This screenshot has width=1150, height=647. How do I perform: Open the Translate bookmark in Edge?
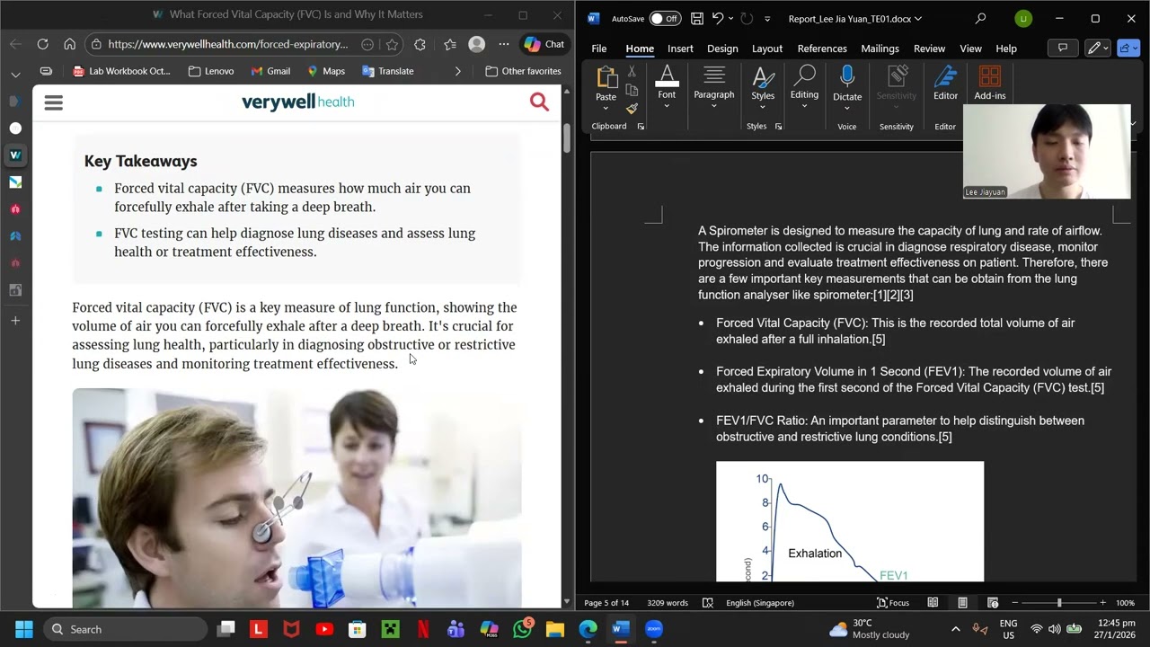[388, 71]
